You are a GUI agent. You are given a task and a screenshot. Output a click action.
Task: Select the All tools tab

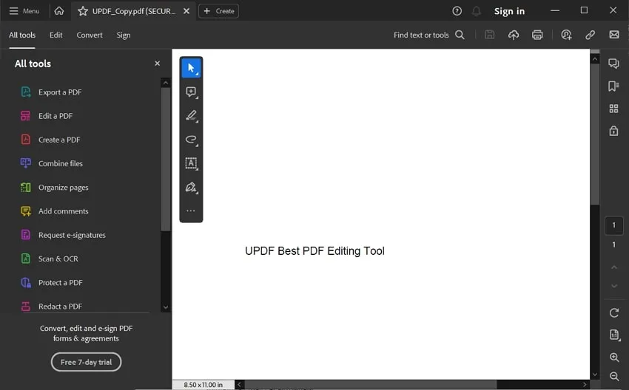[x=22, y=35]
